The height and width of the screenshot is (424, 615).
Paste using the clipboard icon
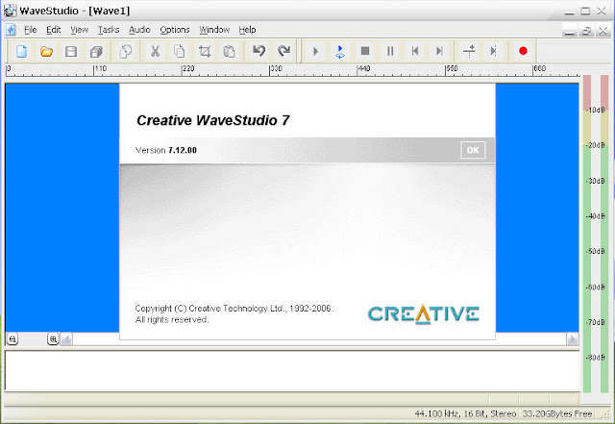point(229,51)
